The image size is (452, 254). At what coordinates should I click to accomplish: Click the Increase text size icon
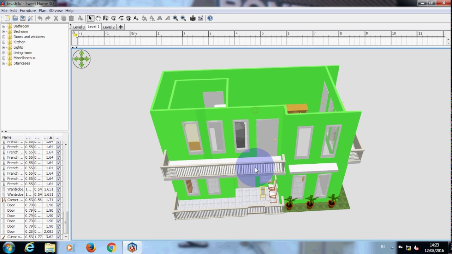point(144,18)
